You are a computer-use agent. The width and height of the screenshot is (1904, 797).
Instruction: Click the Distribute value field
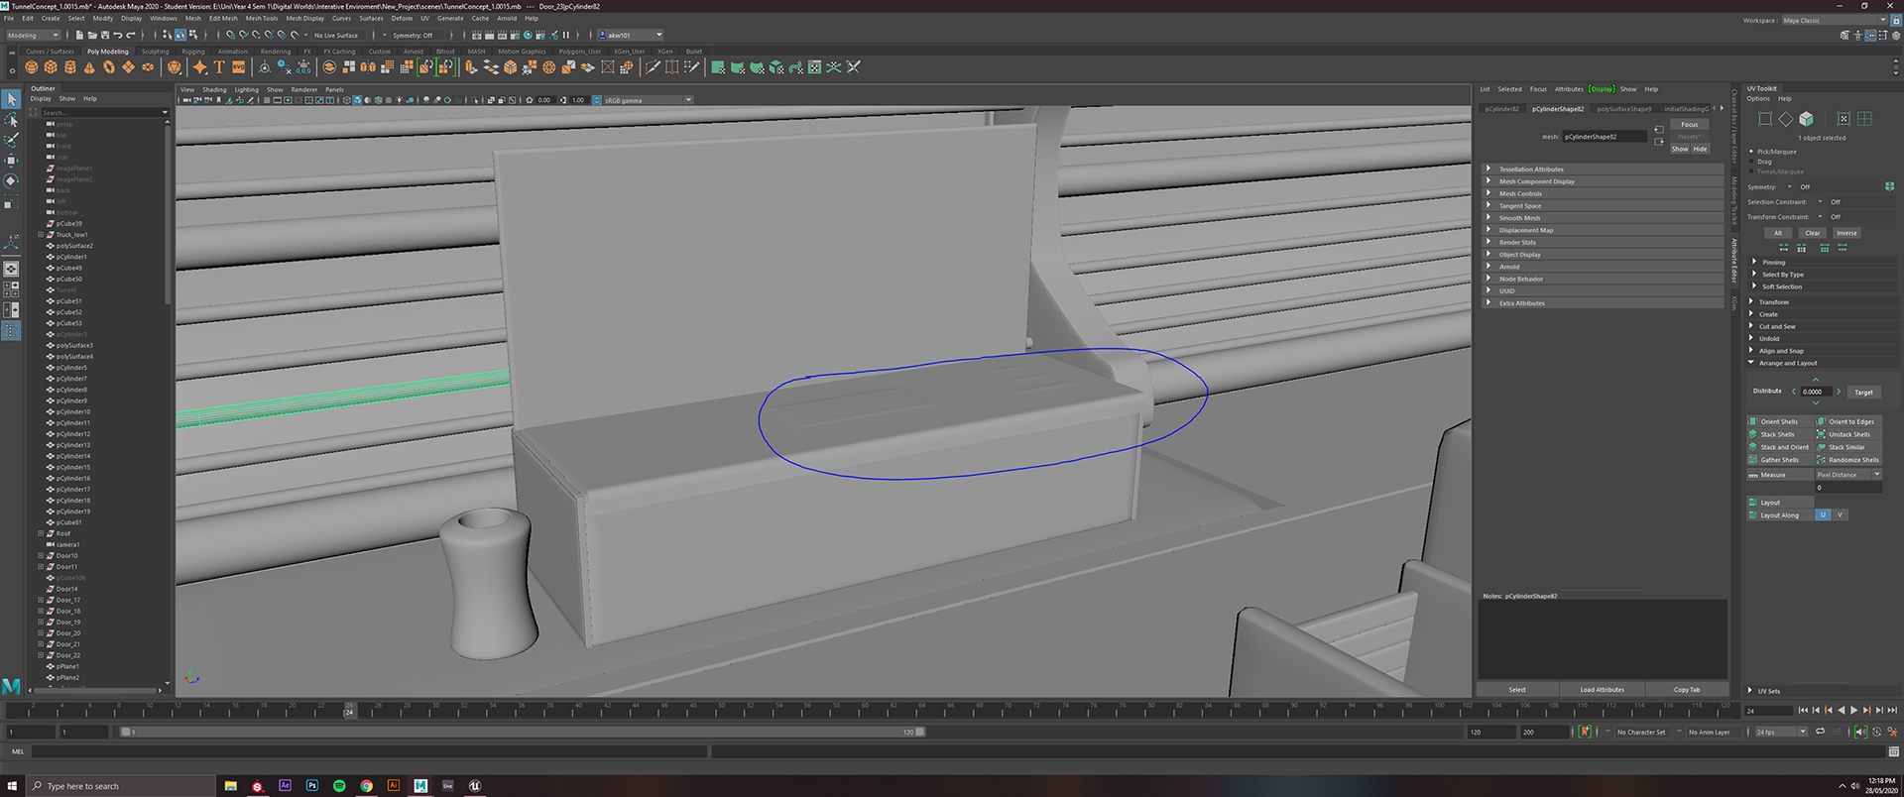point(1815,392)
